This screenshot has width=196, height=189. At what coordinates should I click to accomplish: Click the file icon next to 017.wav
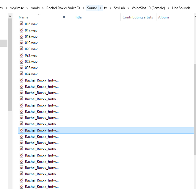21,30
